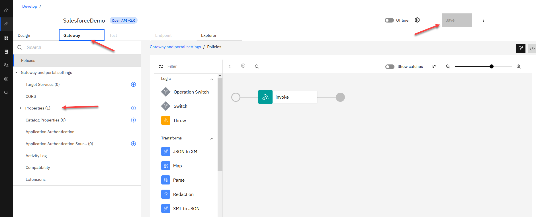Open source code view icon
The image size is (536, 217).
[532, 49]
